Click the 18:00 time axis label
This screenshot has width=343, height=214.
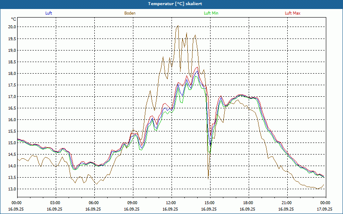click(248, 203)
